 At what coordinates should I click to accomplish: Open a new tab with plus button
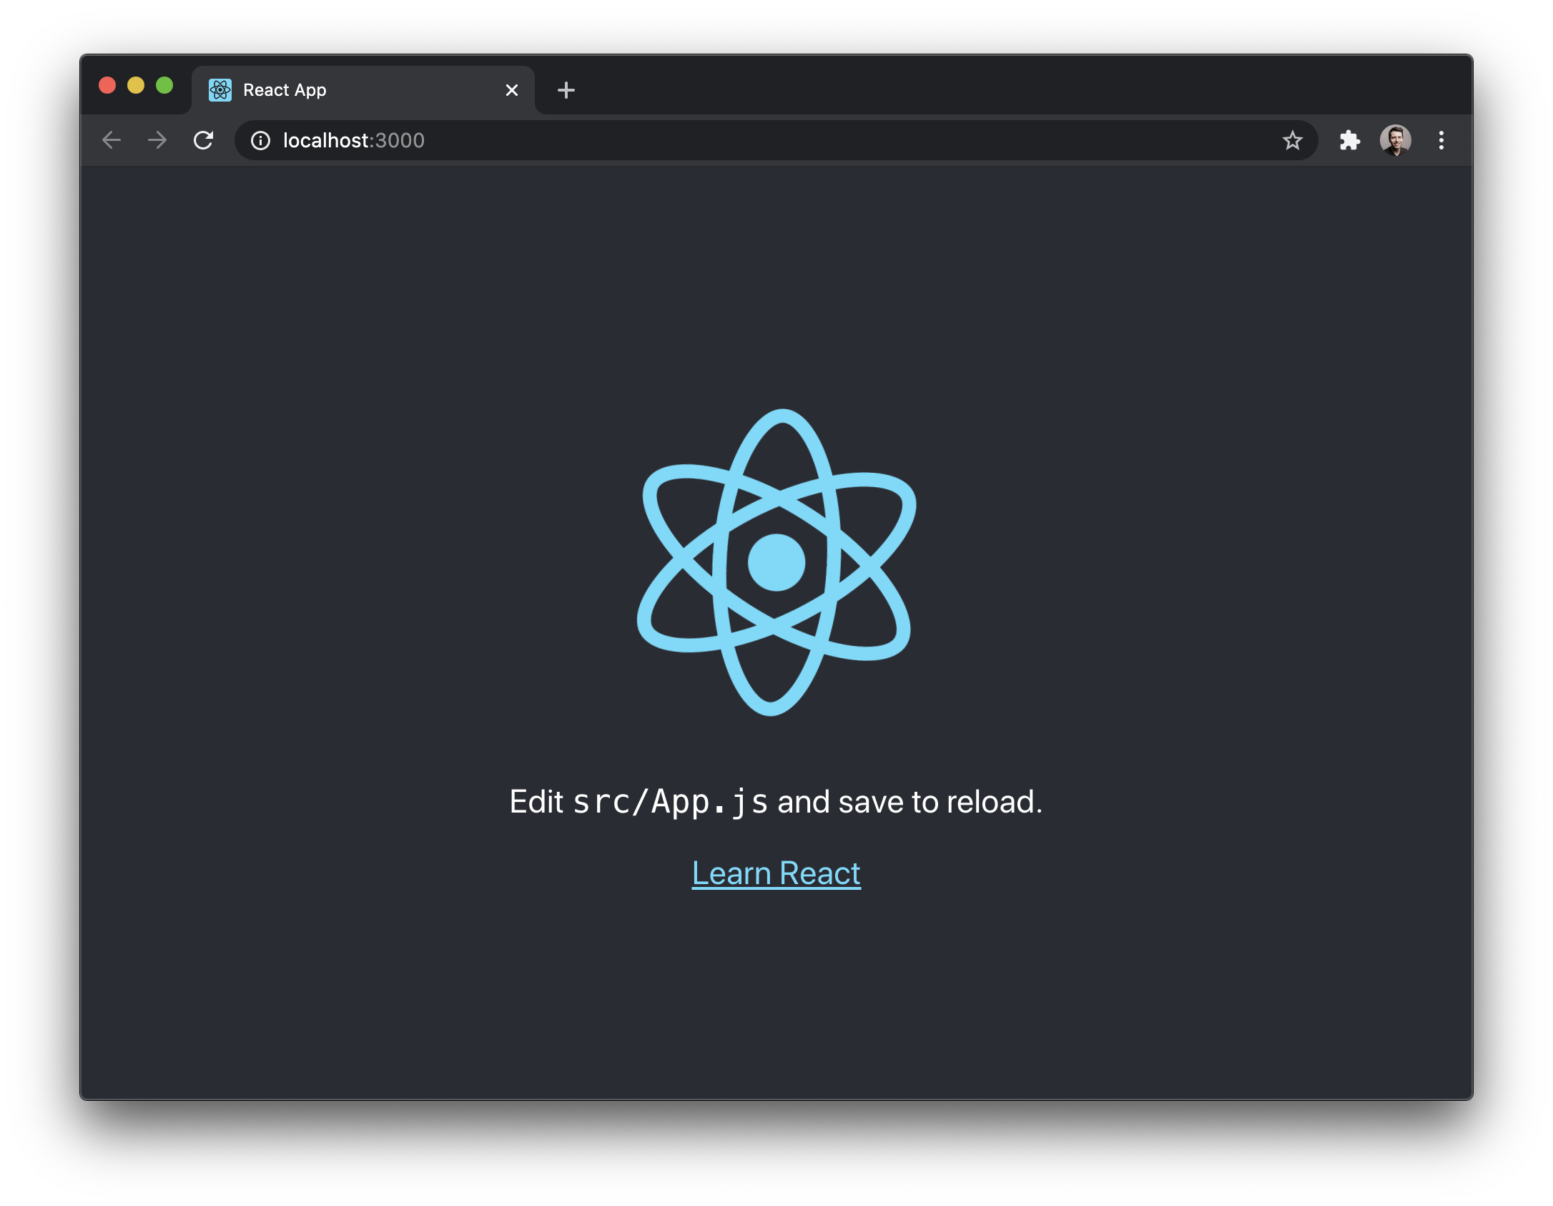[x=566, y=90]
